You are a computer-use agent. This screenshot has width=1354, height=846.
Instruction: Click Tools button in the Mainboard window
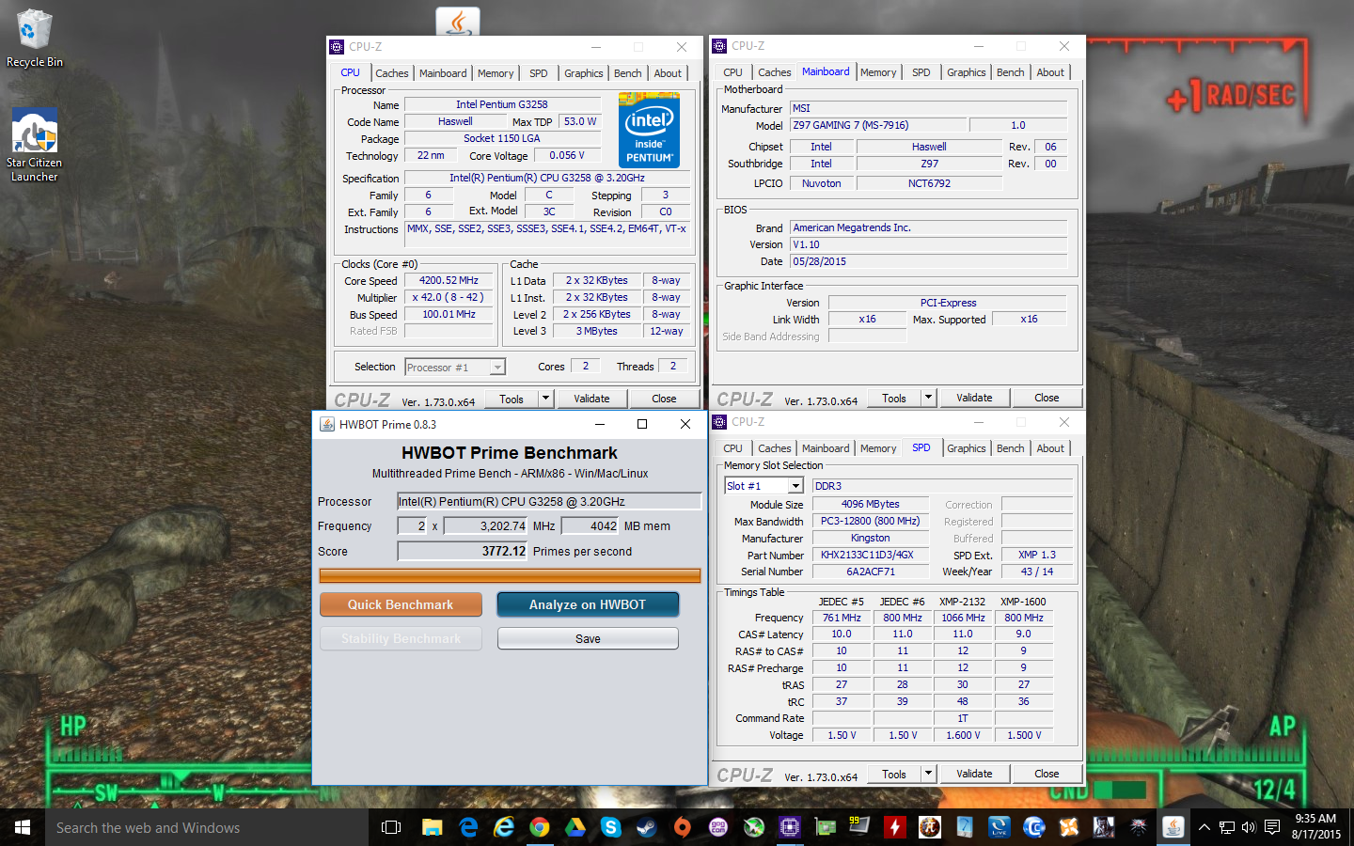894,398
